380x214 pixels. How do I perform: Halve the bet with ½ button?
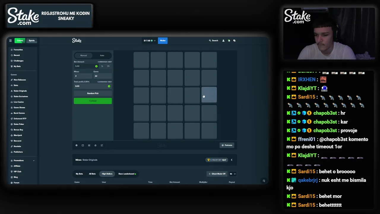coord(102,66)
